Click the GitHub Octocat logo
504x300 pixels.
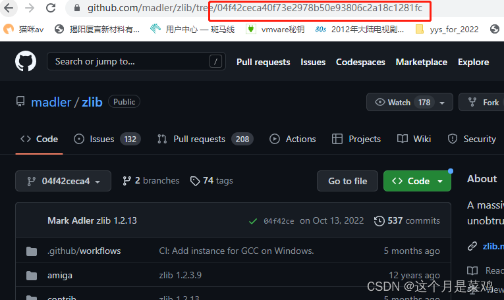click(x=26, y=61)
